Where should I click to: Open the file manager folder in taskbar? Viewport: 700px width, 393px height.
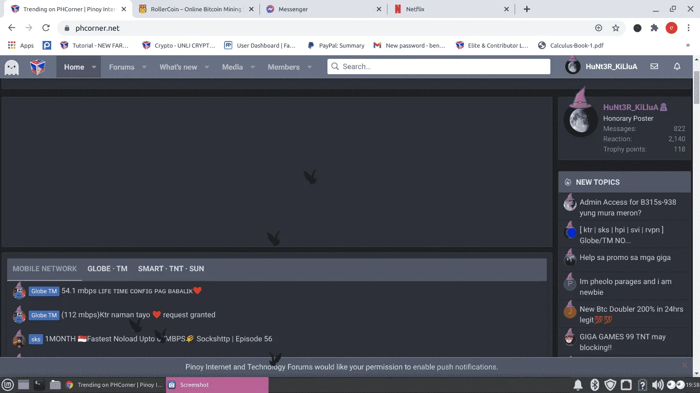click(x=55, y=385)
